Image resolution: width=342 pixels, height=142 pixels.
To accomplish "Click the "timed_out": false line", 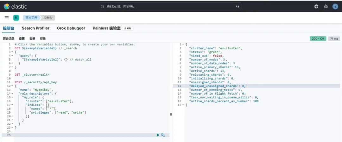I will click(206, 56).
